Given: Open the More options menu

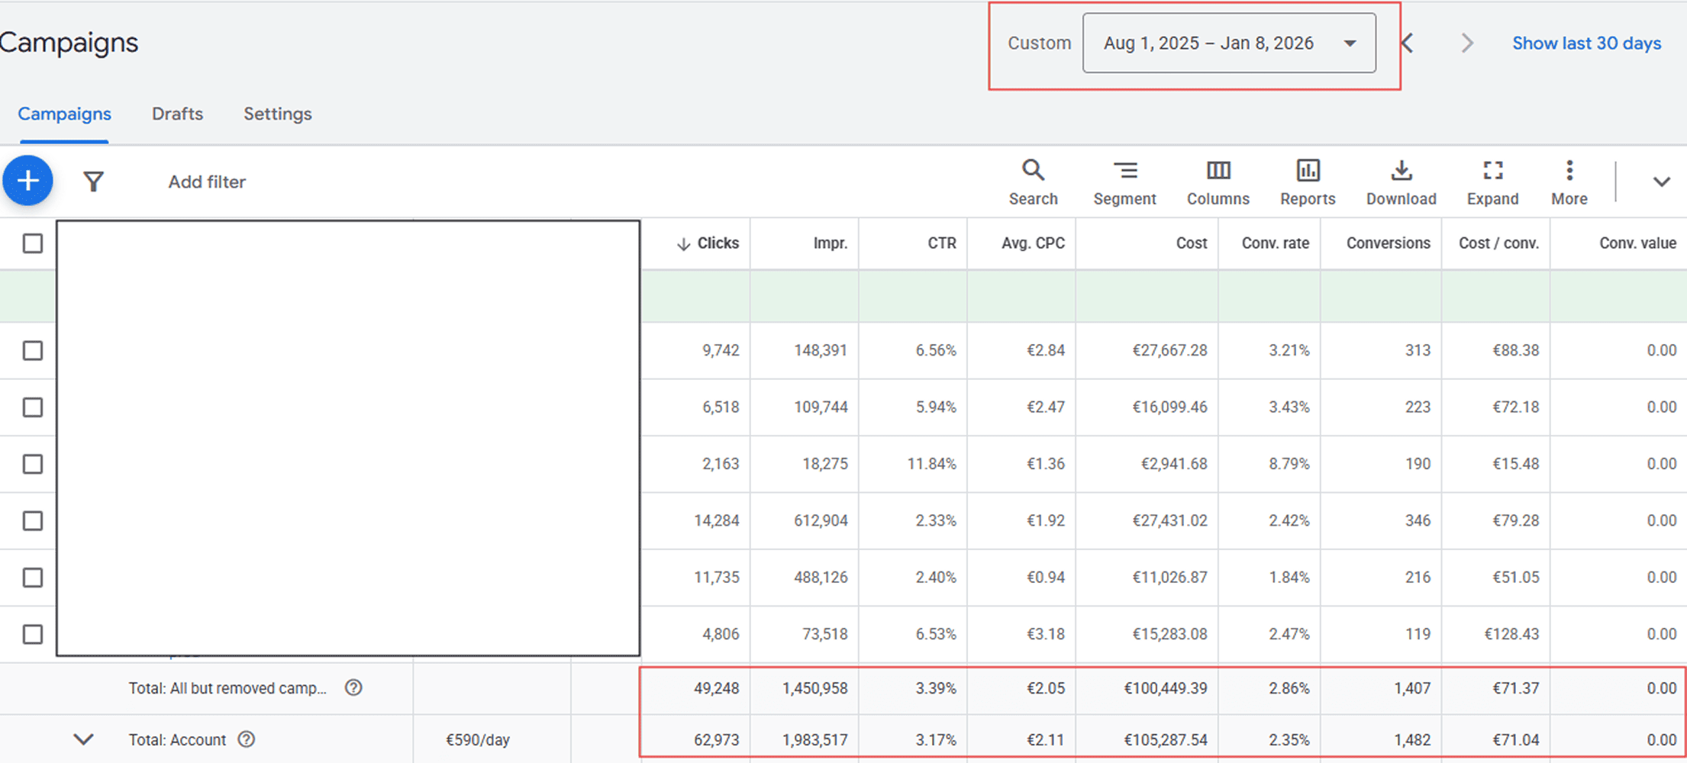Looking at the screenshot, I should (1569, 182).
